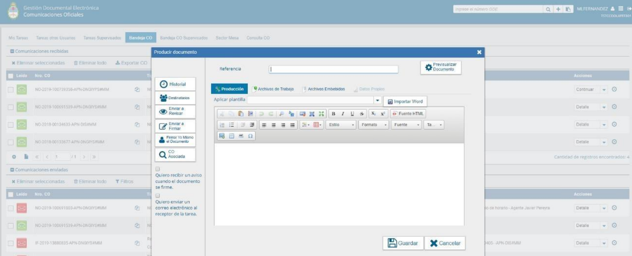Maximize the editor with the green arrows icon
Viewport: 632px width, 256px height.
(x=321, y=114)
